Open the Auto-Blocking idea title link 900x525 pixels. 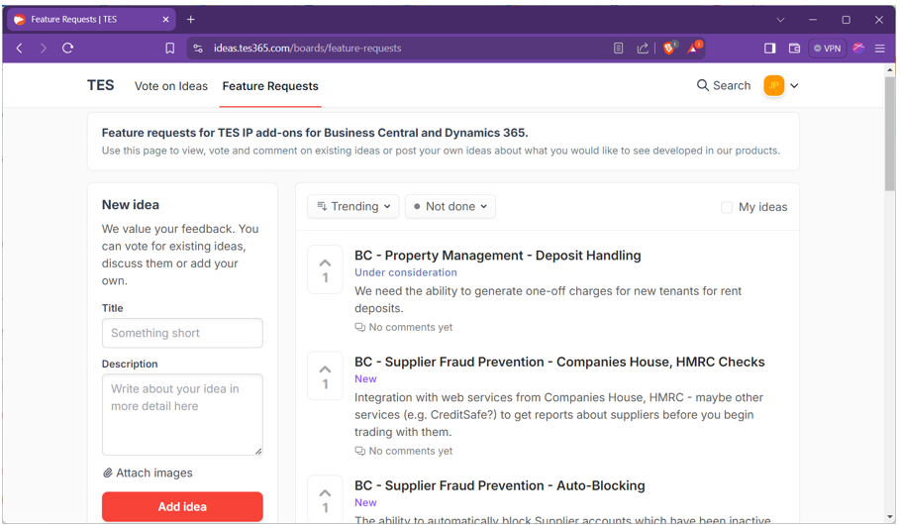click(499, 485)
